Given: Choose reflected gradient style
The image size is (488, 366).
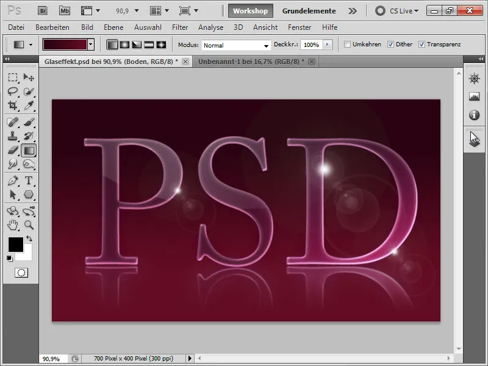Looking at the screenshot, I should coord(149,45).
